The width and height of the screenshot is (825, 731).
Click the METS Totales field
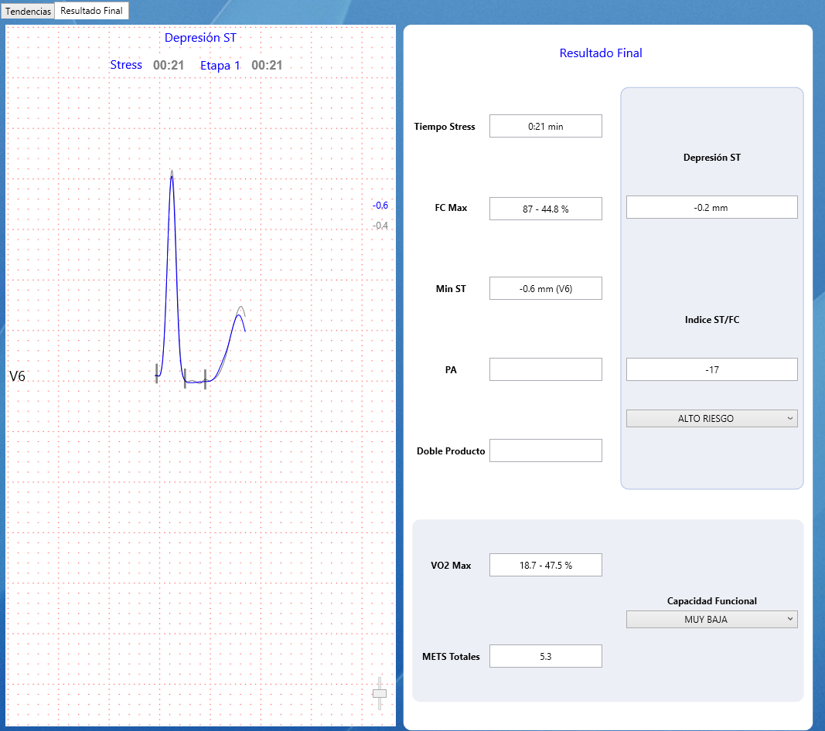(545, 656)
